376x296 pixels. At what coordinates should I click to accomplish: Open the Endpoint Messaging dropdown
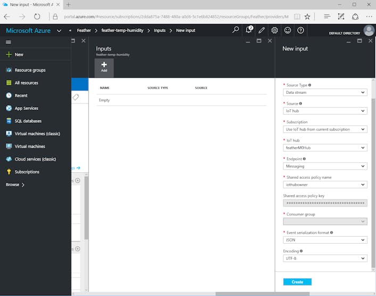[325, 166]
